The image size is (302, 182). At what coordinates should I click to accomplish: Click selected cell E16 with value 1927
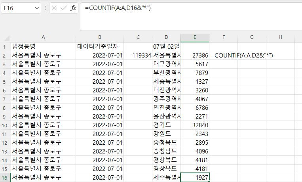point(195,178)
